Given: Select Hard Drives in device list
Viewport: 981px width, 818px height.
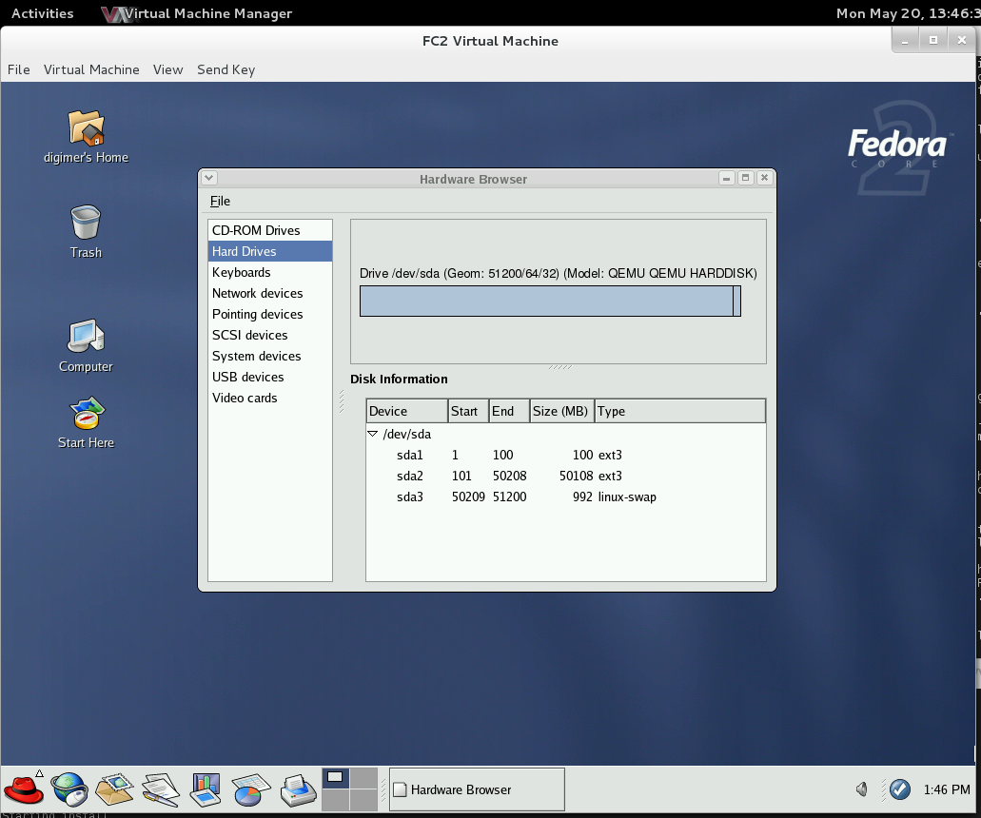Looking at the screenshot, I should click(269, 251).
